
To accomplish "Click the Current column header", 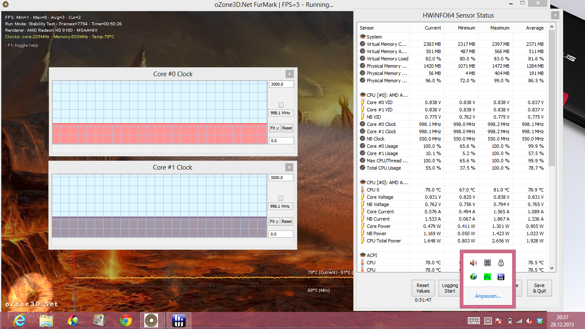I will (426, 28).
